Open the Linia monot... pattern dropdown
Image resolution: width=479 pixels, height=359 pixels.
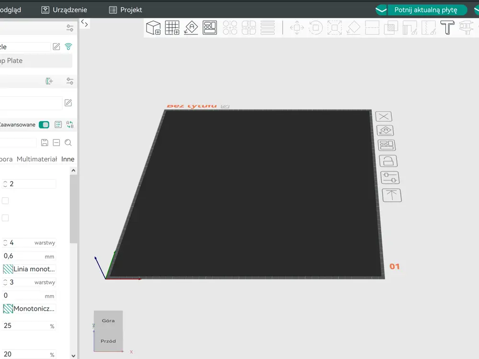(29, 269)
